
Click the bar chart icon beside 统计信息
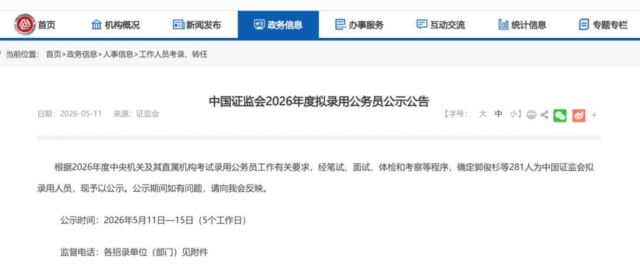503,24
